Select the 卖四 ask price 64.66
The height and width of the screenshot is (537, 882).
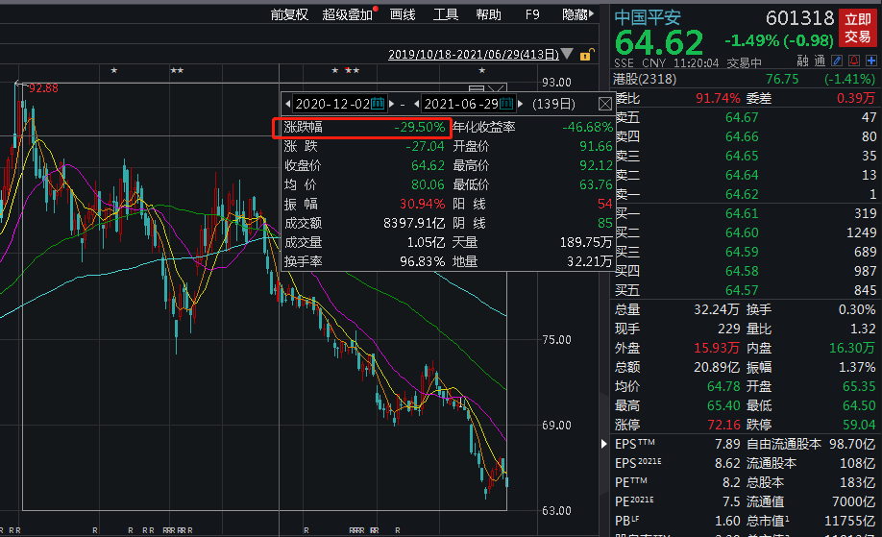(x=742, y=136)
